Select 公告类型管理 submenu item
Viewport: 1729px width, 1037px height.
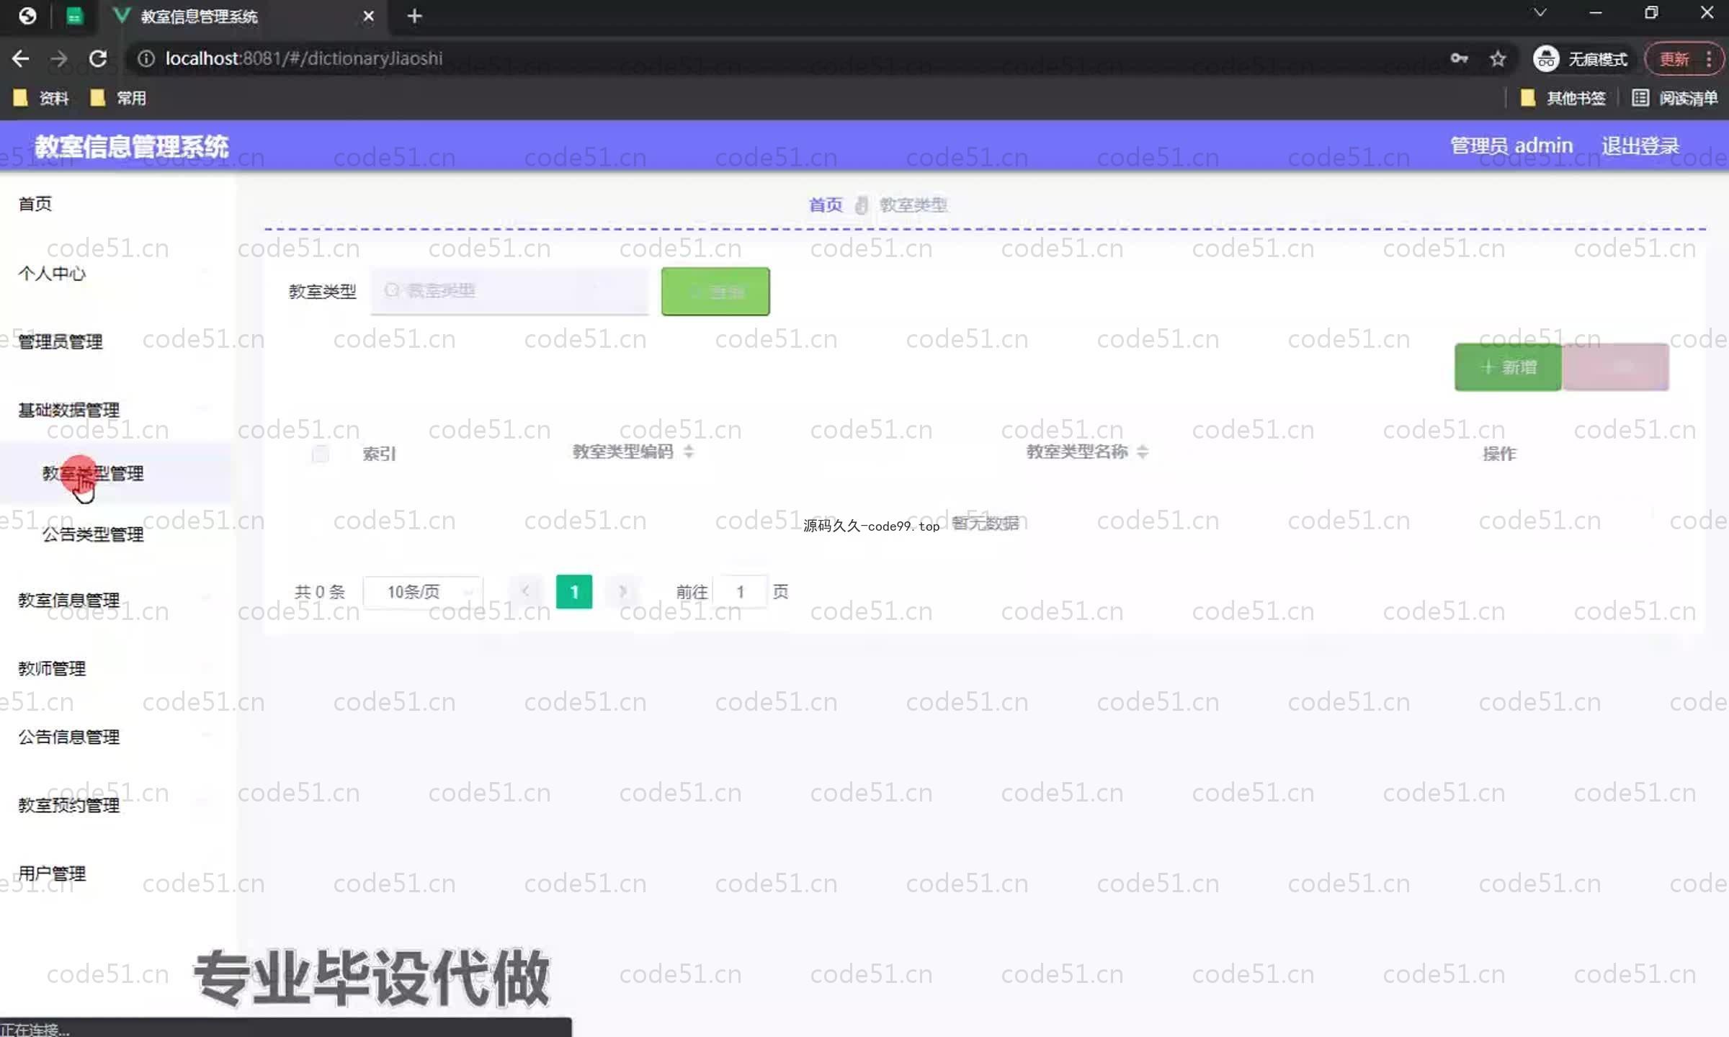pyautogui.click(x=93, y=534)
